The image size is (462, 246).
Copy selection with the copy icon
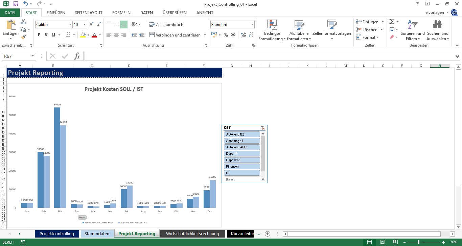pos(23,29)
